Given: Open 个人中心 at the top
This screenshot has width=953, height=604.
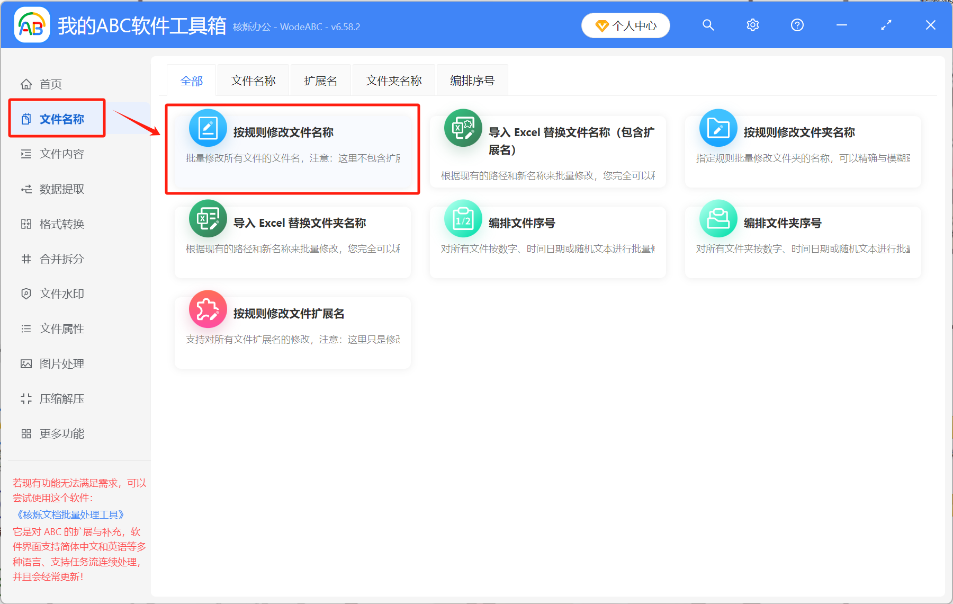Looking at the screenshot, I should click(625, 25).
